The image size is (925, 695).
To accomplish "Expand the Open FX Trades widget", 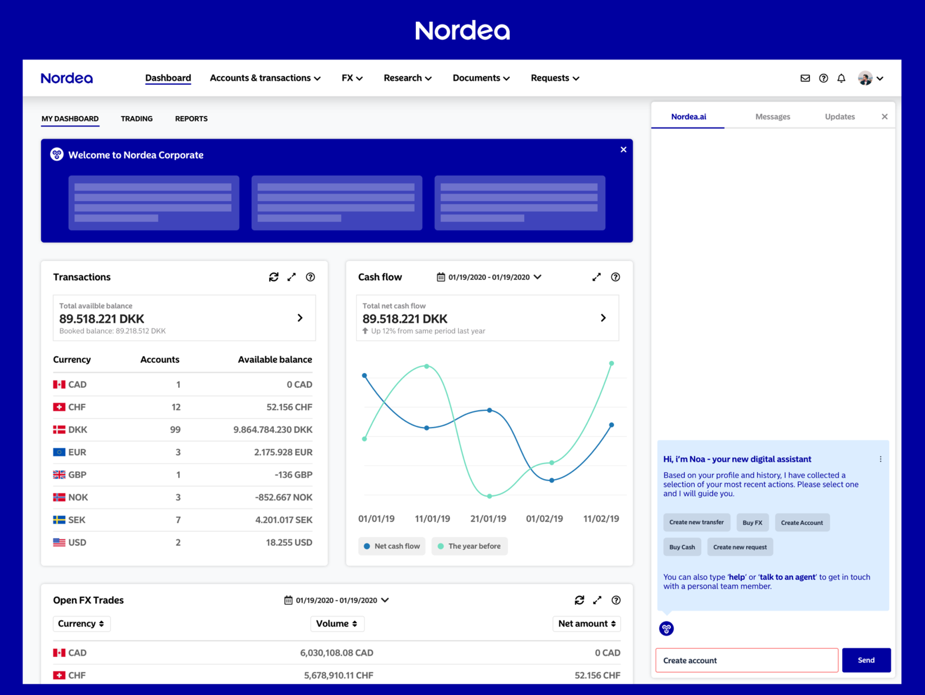I will (597, 600).
